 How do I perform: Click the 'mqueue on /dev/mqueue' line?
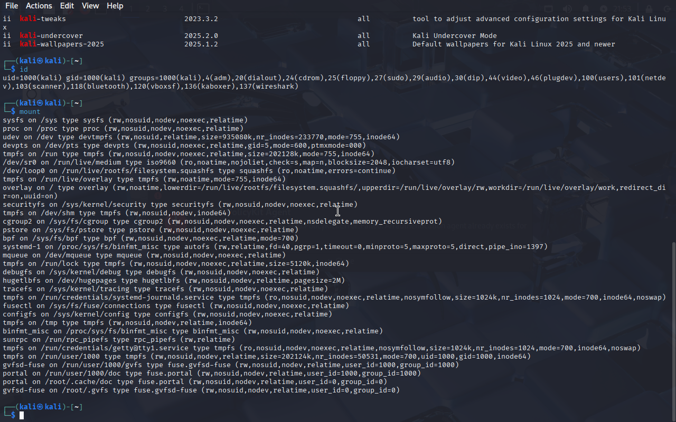[144, 255]
